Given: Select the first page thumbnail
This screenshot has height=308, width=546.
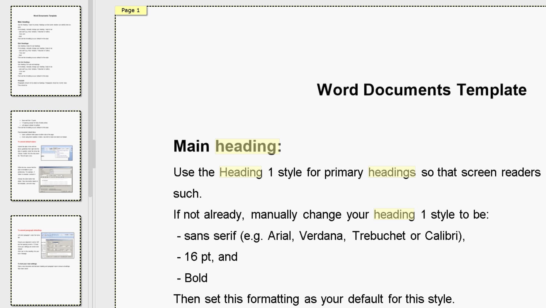Looking at the screenshot, I should [x=46, y=51].
